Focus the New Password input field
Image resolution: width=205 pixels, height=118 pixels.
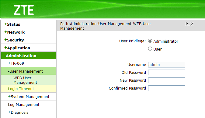[167, 80]
